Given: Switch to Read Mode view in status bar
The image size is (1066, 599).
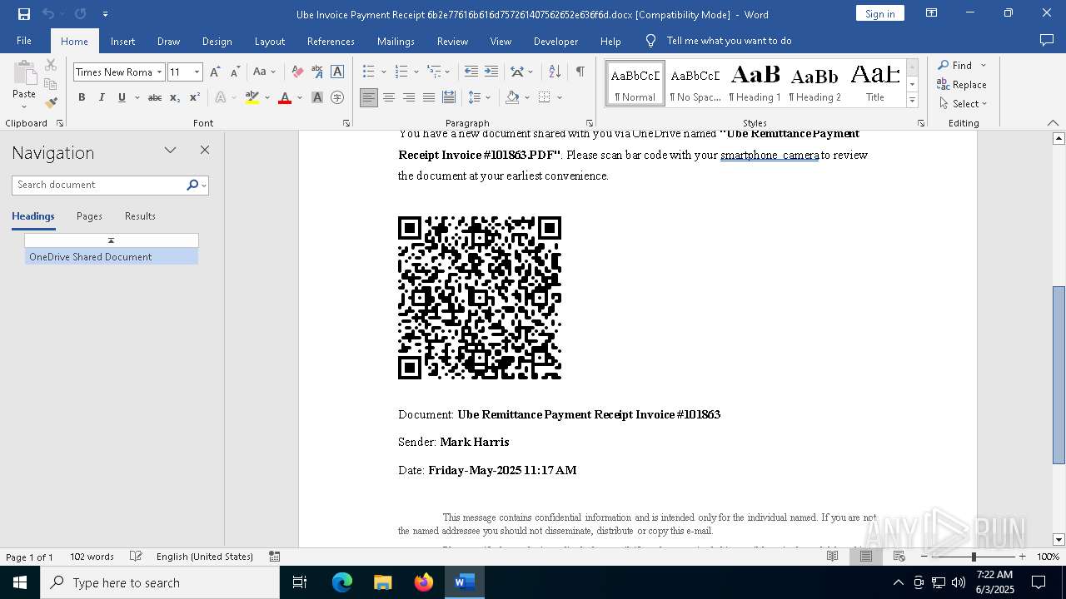Looking at the screenshot, I should click(832, 557).
